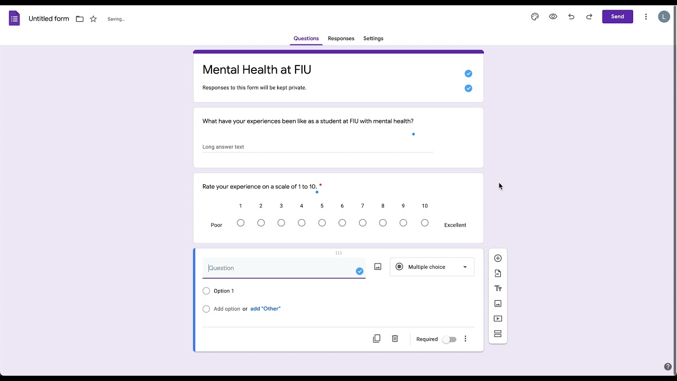Click the Send button
The image size is (677, 381).
(x=617, y=16)
